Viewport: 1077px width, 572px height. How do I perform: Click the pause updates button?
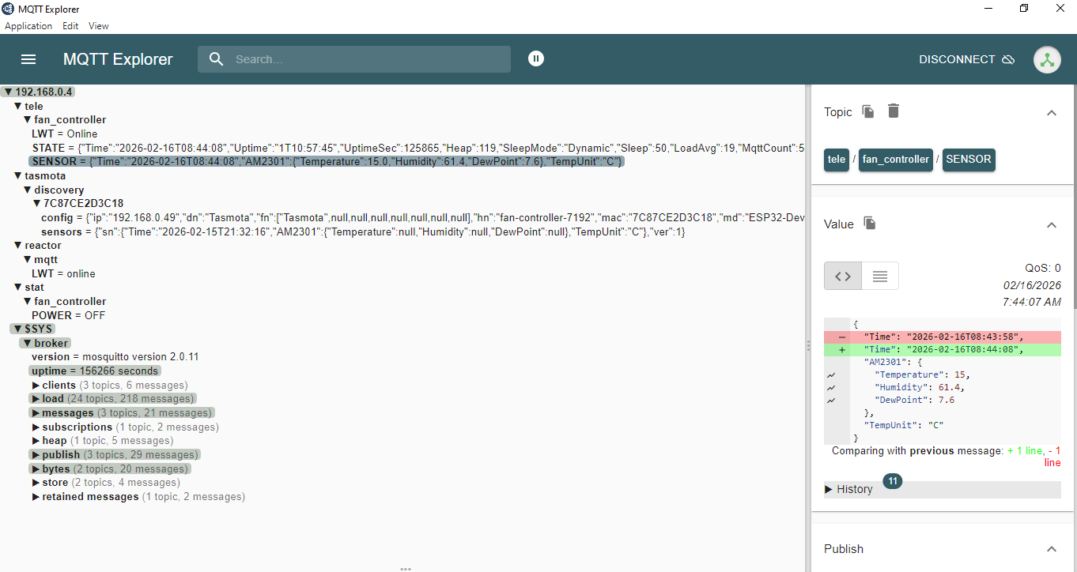coord(536,58)
